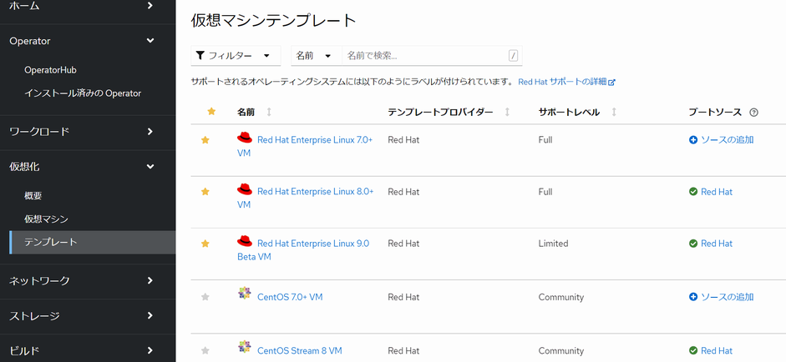786x362 pixels.
Task: Sort by テンプレートプロバイダー column arrows
Action: tap(507, 112)
